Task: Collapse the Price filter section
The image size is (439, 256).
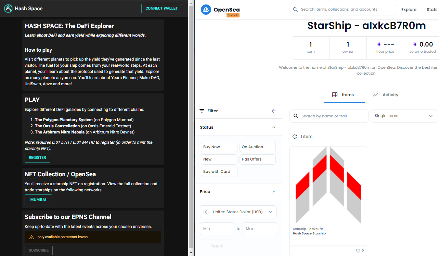Action: click(274, 192)
